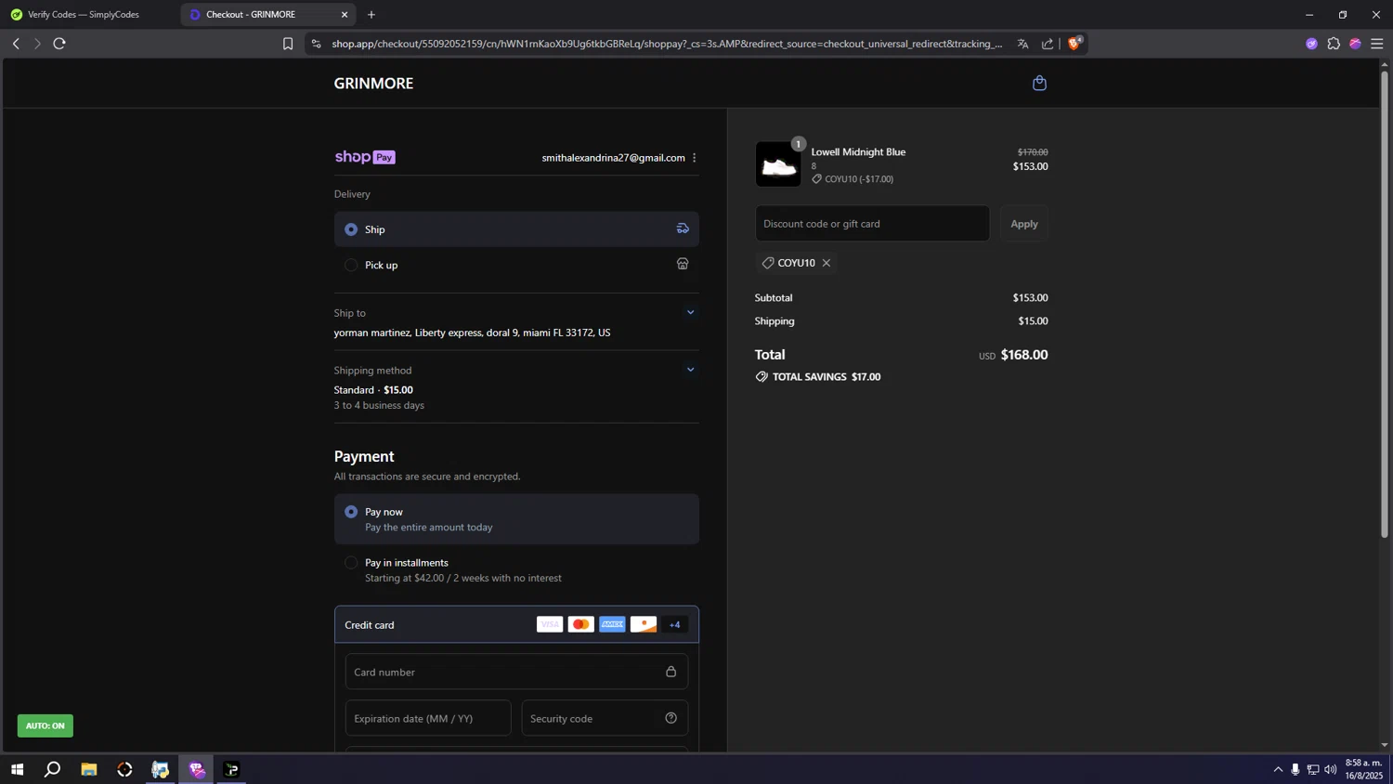Click the browser address bar URL
The image size is (1393, 784).
[667, 44]
